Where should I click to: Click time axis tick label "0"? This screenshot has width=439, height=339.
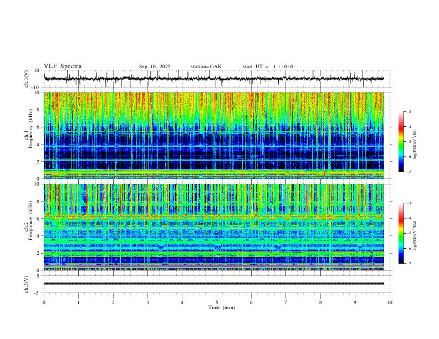(x=44, y=302)
